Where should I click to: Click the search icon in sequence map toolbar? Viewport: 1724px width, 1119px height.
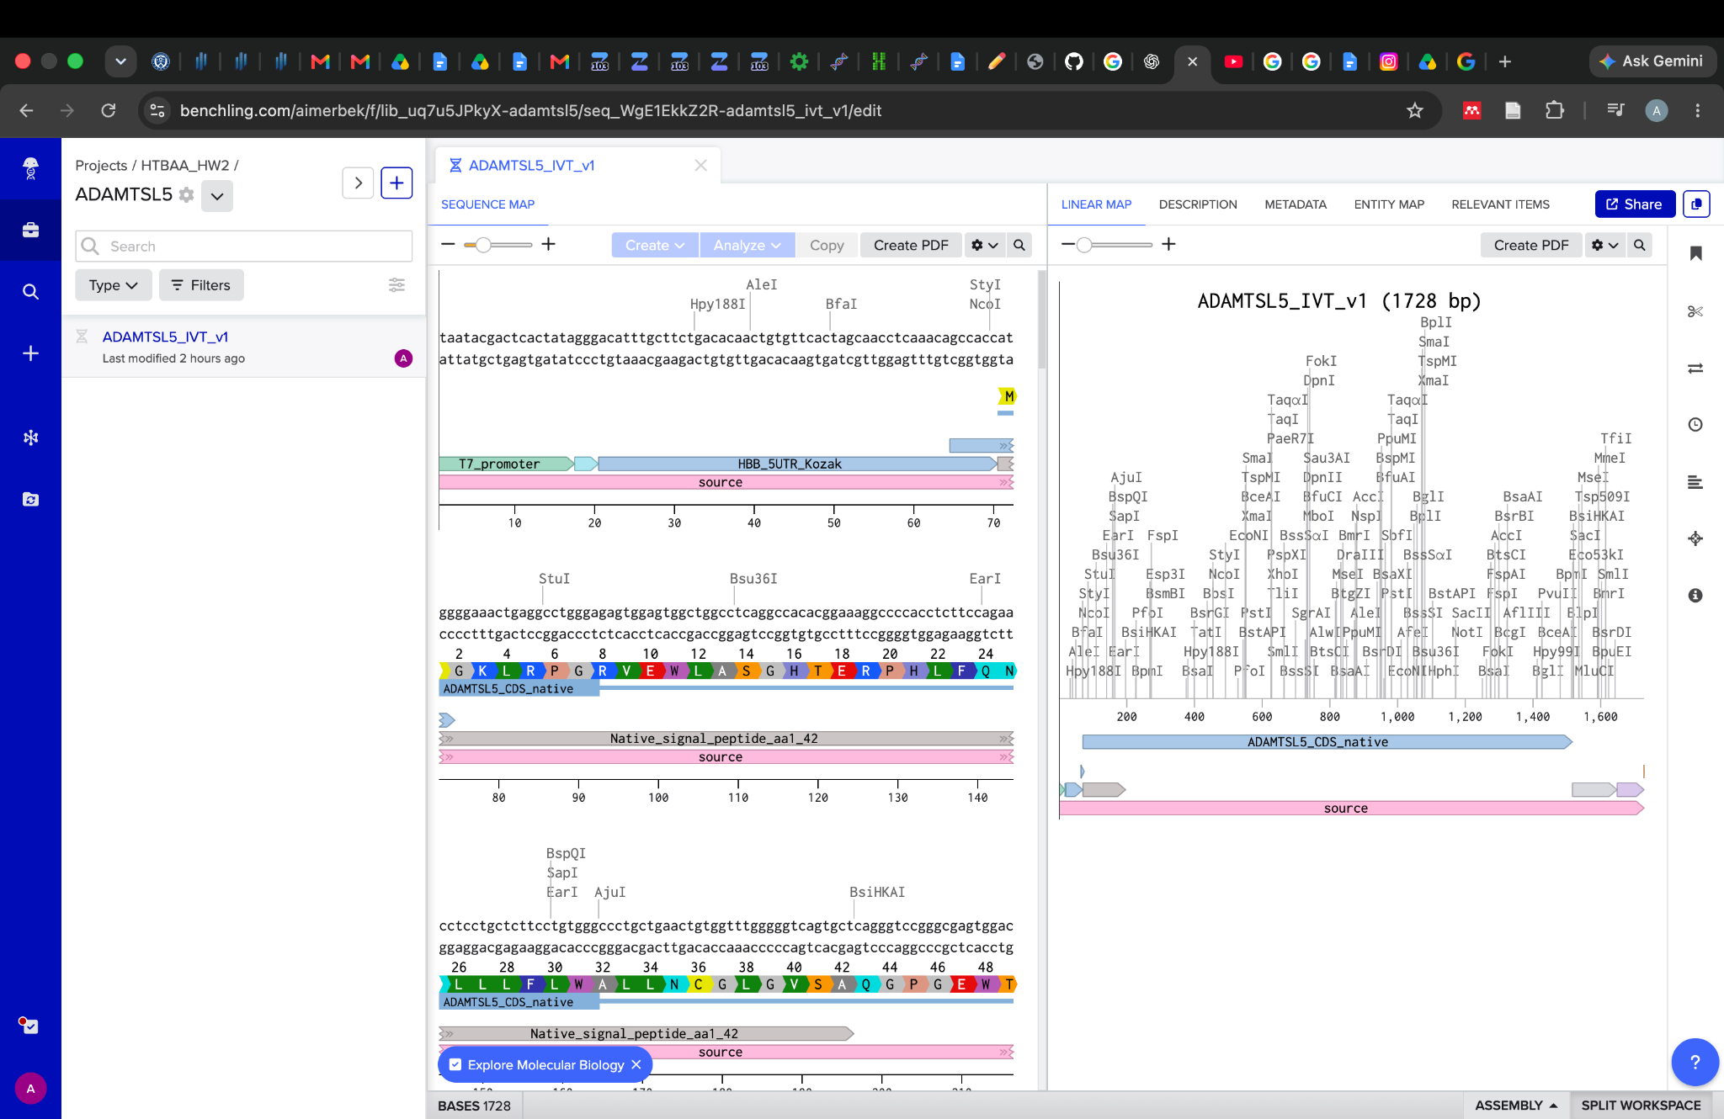[1019, 245]
